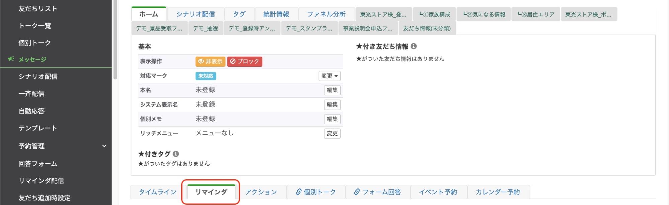The width and height of the screenshot is (669, 205).
Task: Click the megaphone icon beside メッセージ
Action: pyautogui.click(x=11, y=59)
